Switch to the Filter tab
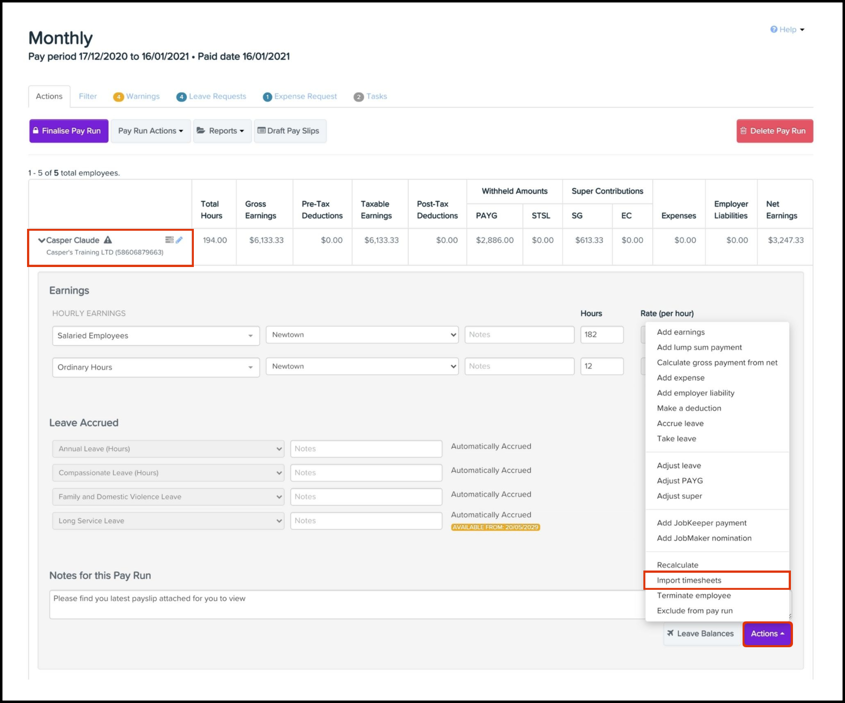The width and height of the screenshot is (845, 703). (x=88, y=96)
